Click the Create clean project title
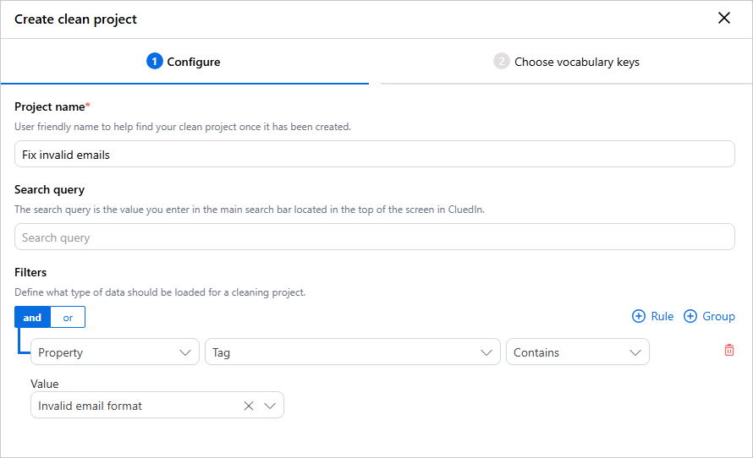The height and width of the screenshot is (458, 753). (75, 19)
